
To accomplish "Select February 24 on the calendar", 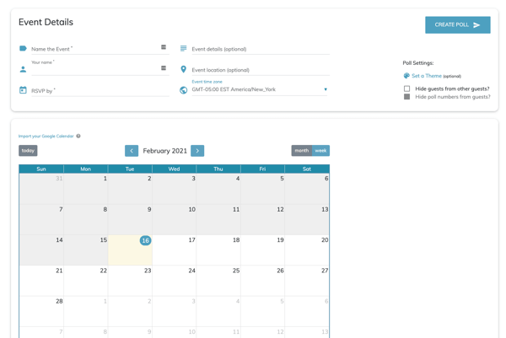I will pyautogui.click(x=175, y=281).
